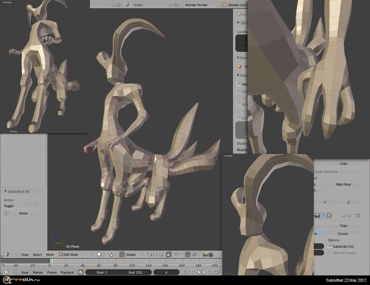Collapse the 3D view header menus

coord(16,254)
